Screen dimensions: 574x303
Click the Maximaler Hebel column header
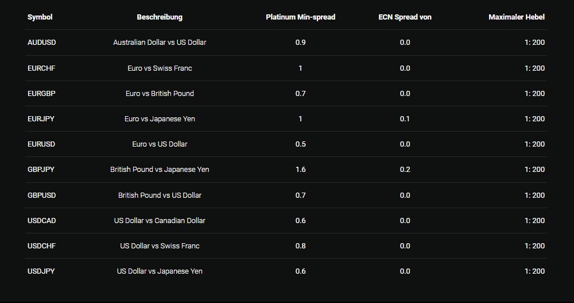coord(517,17)
